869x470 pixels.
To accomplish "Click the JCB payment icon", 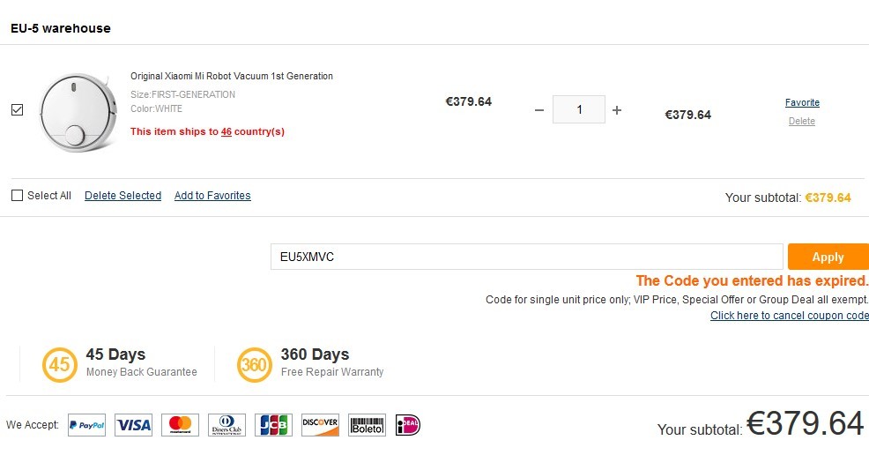I will pyautogui.click(x=273, y=425).
